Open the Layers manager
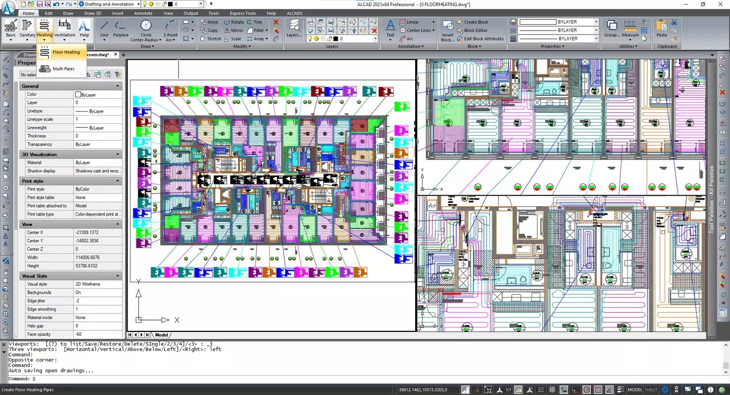 click(x=294, y=28)
